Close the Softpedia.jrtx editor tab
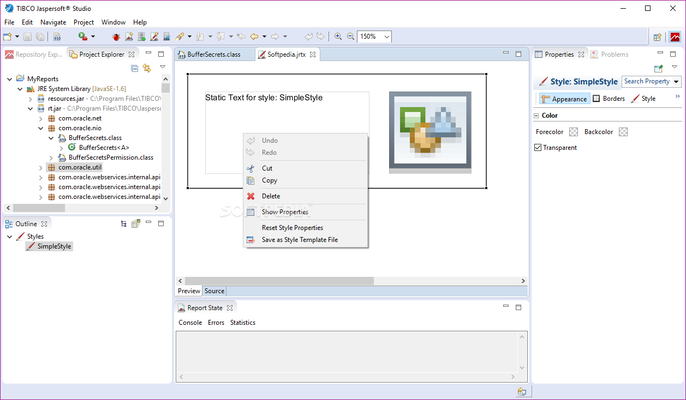 pyautogui.click(x=313, y=54)
